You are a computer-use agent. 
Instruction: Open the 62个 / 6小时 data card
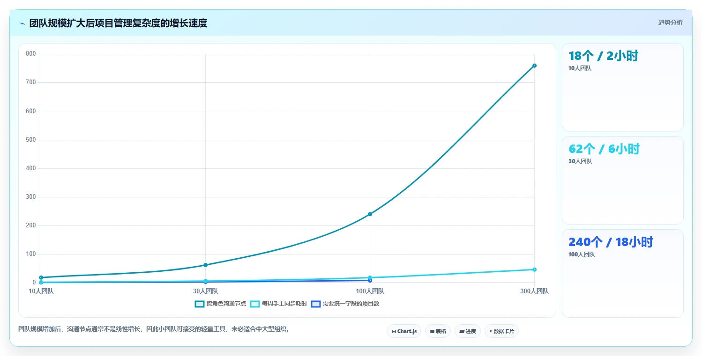623,180
